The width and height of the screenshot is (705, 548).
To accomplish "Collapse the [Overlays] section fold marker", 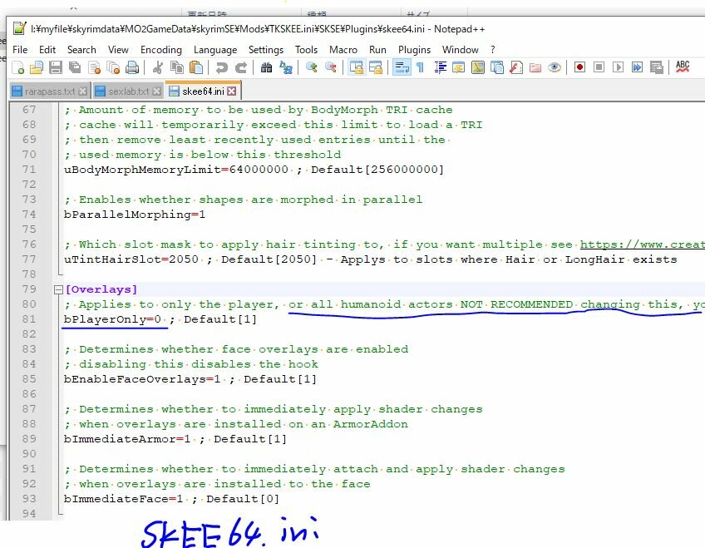I will point(58,289).
